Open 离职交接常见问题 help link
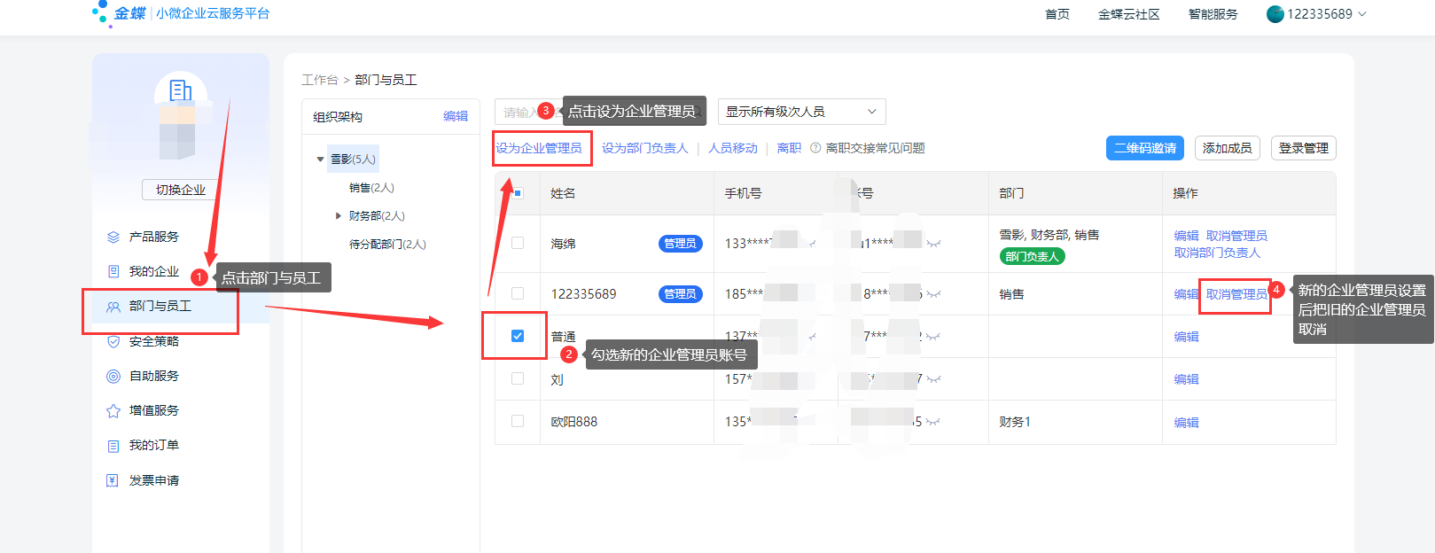 pyautogui.click(x=876, y=148)
